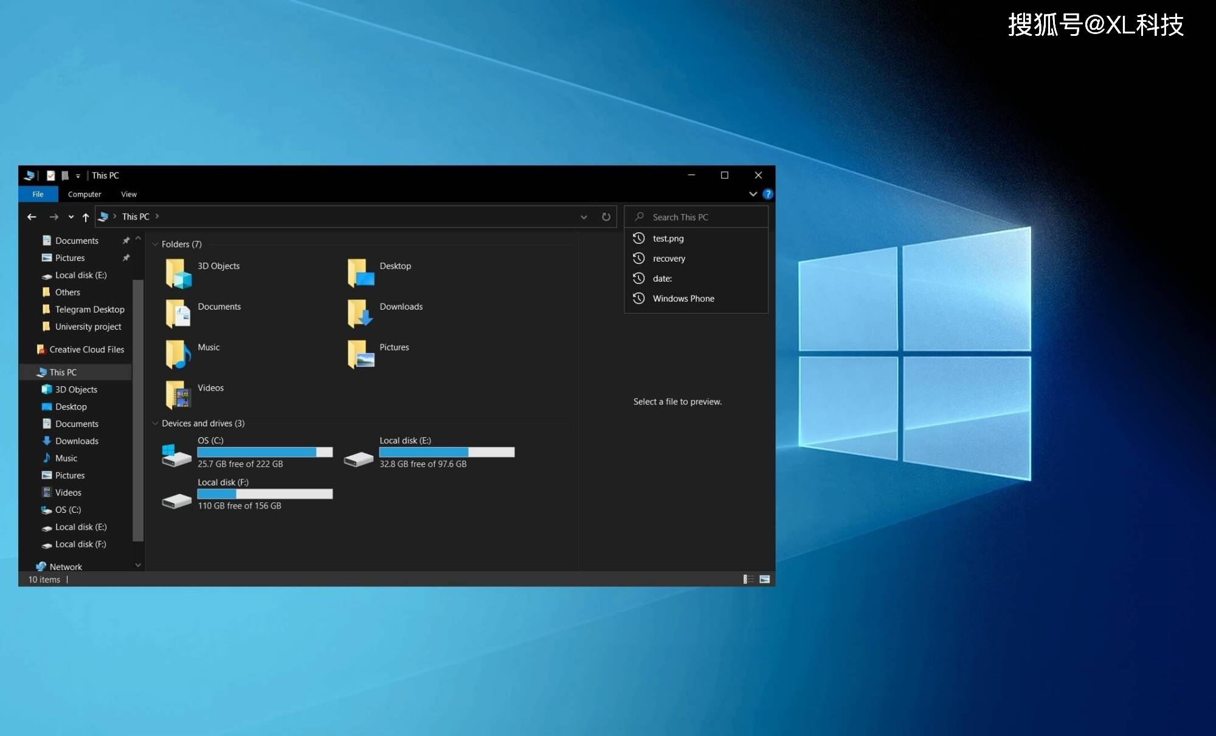Screen dimensions: 1216x736
Task: Go up one level with Up arrow
Action: [86, 217]
